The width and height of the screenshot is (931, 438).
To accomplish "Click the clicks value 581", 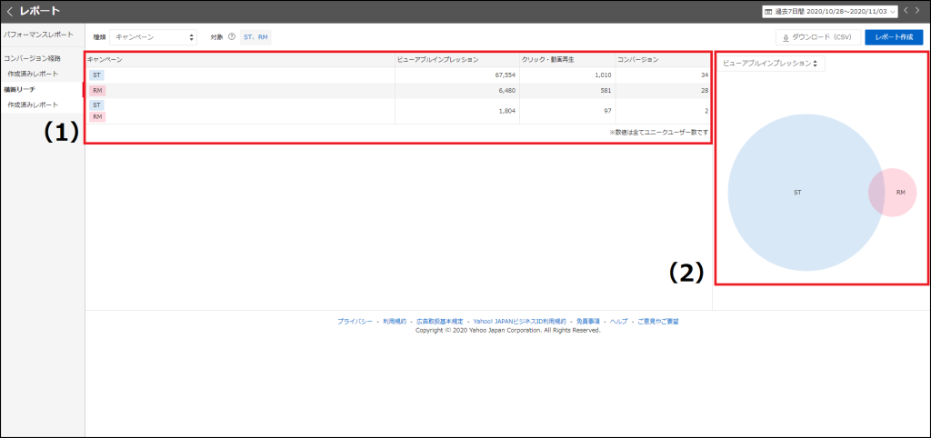I will (x=606, y=91).
